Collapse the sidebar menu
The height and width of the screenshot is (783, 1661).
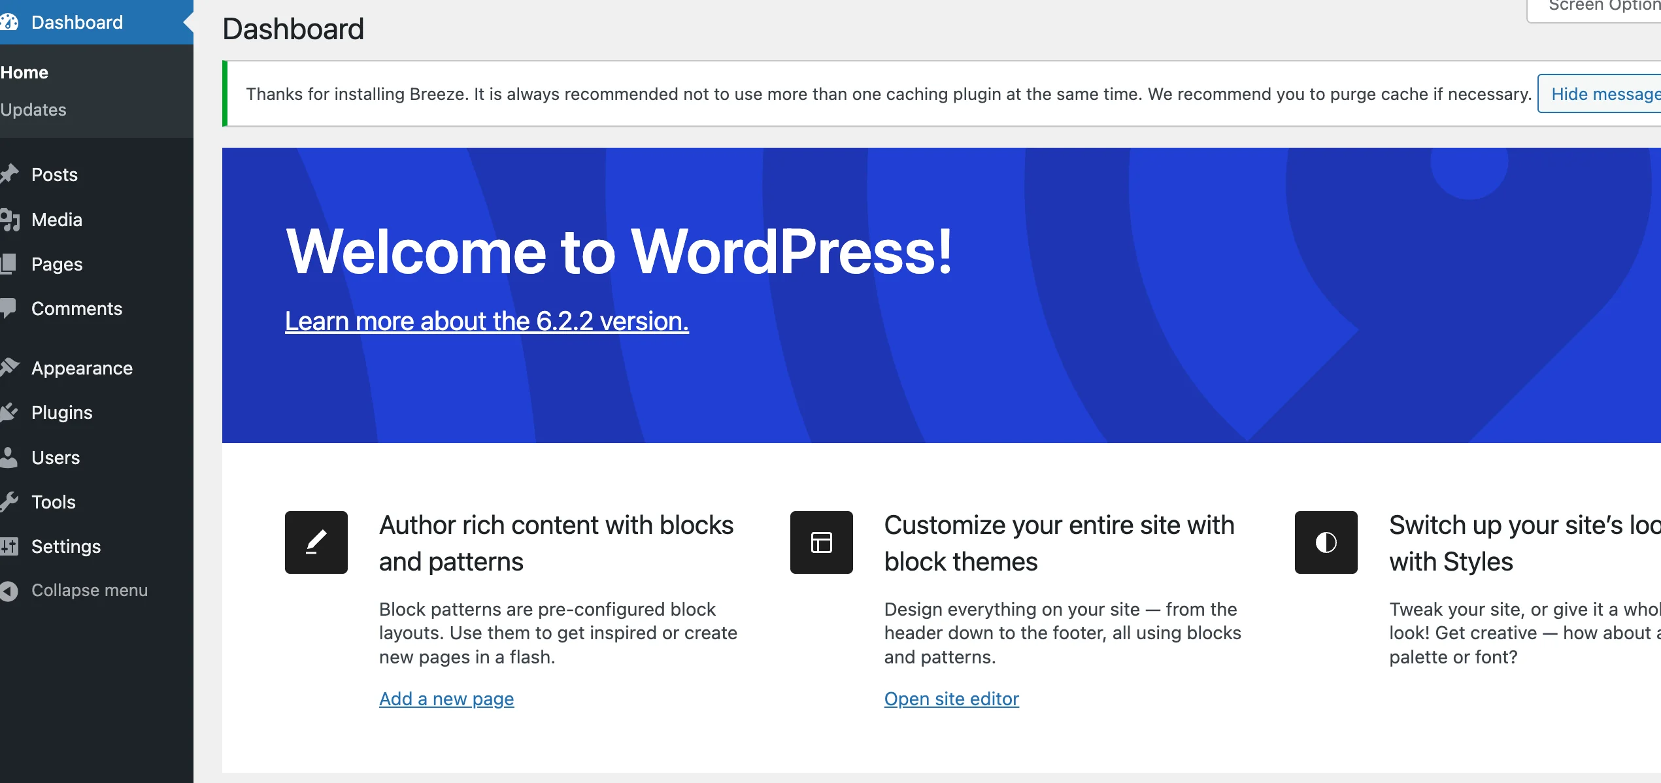89,590
